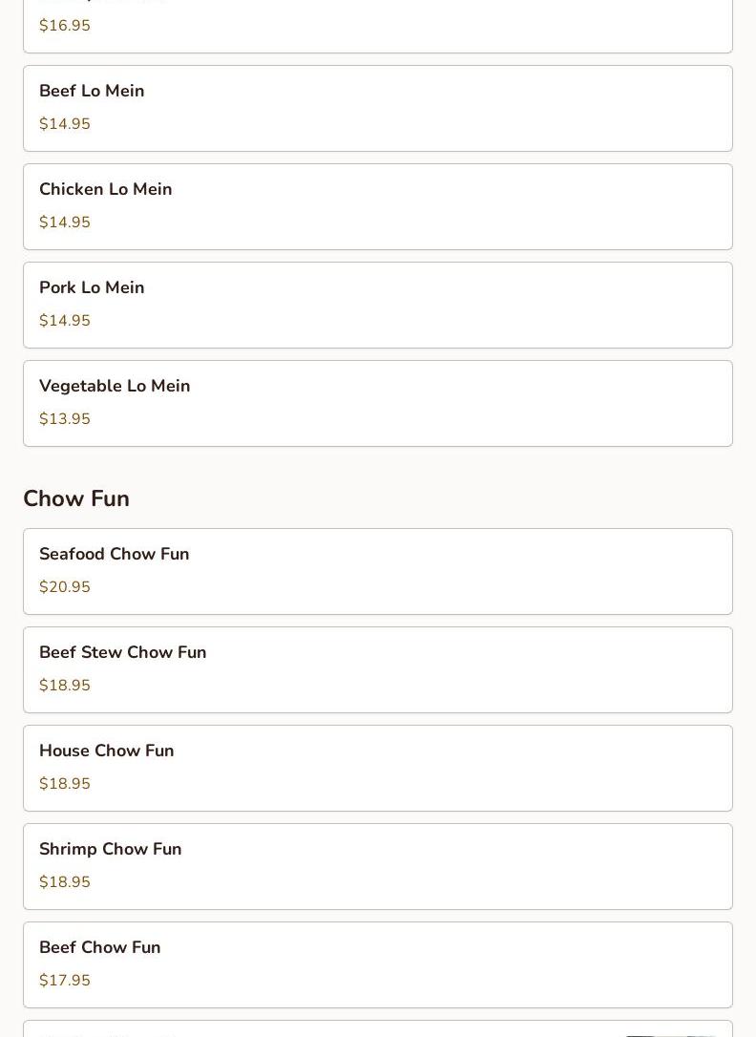Image resolution: width=756 pixels, height=1037 pixels.
Task: Click the Chicken Lo Mein $14.95 price
Action: [x=65, y=222]
